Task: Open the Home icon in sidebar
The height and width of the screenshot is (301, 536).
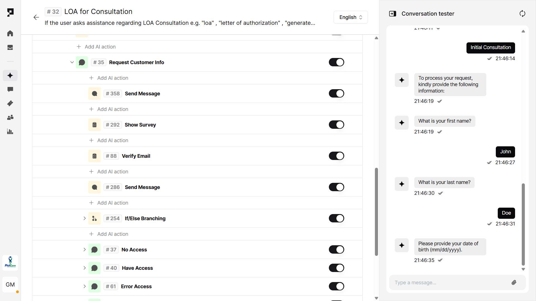Action: (x=10, y=33)
